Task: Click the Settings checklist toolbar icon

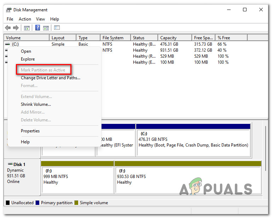Action: (57, 28)
